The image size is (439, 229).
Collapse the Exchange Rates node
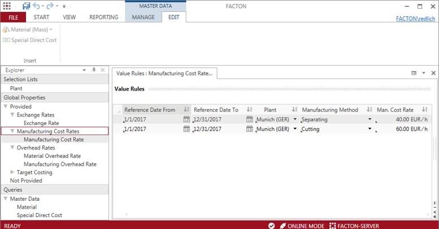(12, 115)
